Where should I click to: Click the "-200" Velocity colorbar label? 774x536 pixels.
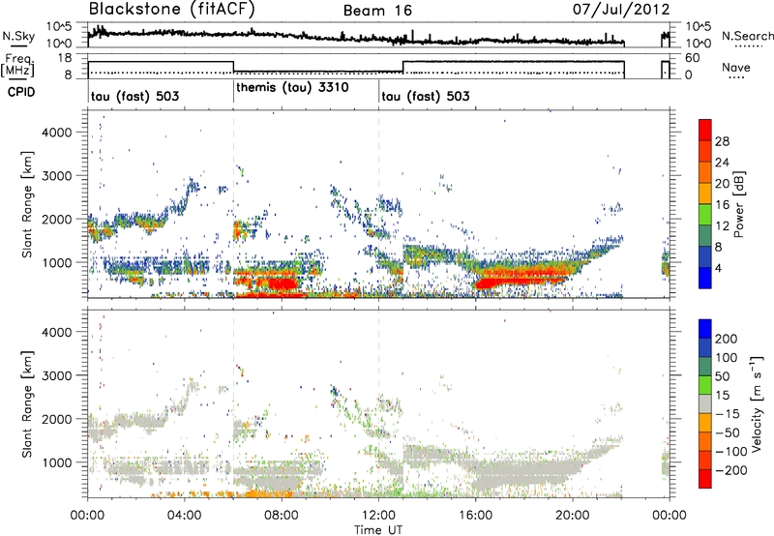click(x=729, y=470)
